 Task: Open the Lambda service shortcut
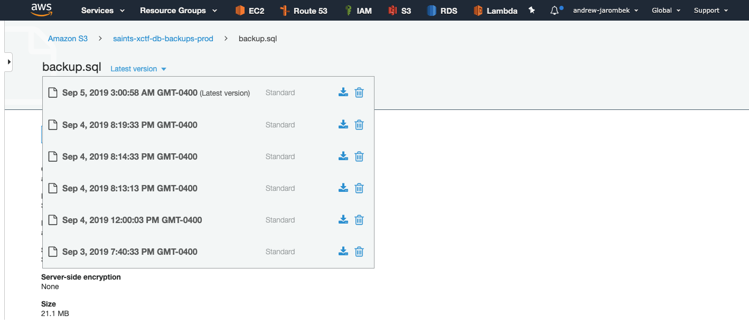point(495,11)
